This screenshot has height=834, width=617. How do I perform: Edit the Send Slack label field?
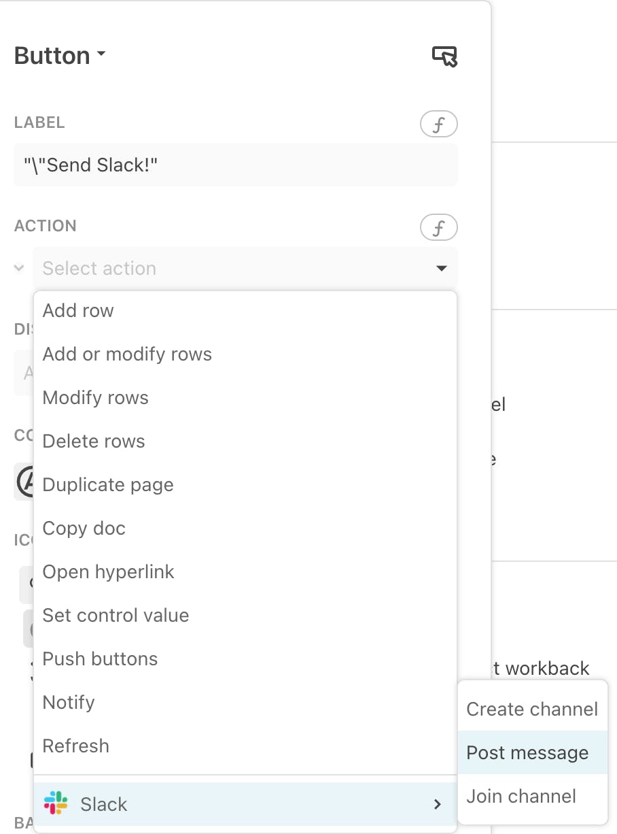tap(235, 165)
